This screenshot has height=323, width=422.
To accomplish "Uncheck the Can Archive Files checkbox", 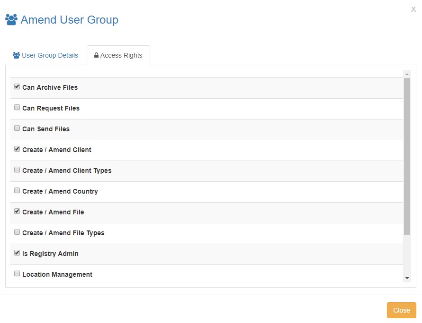I will (x=17, y=87).
